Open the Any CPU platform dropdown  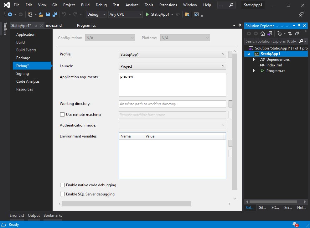[125, 14]
